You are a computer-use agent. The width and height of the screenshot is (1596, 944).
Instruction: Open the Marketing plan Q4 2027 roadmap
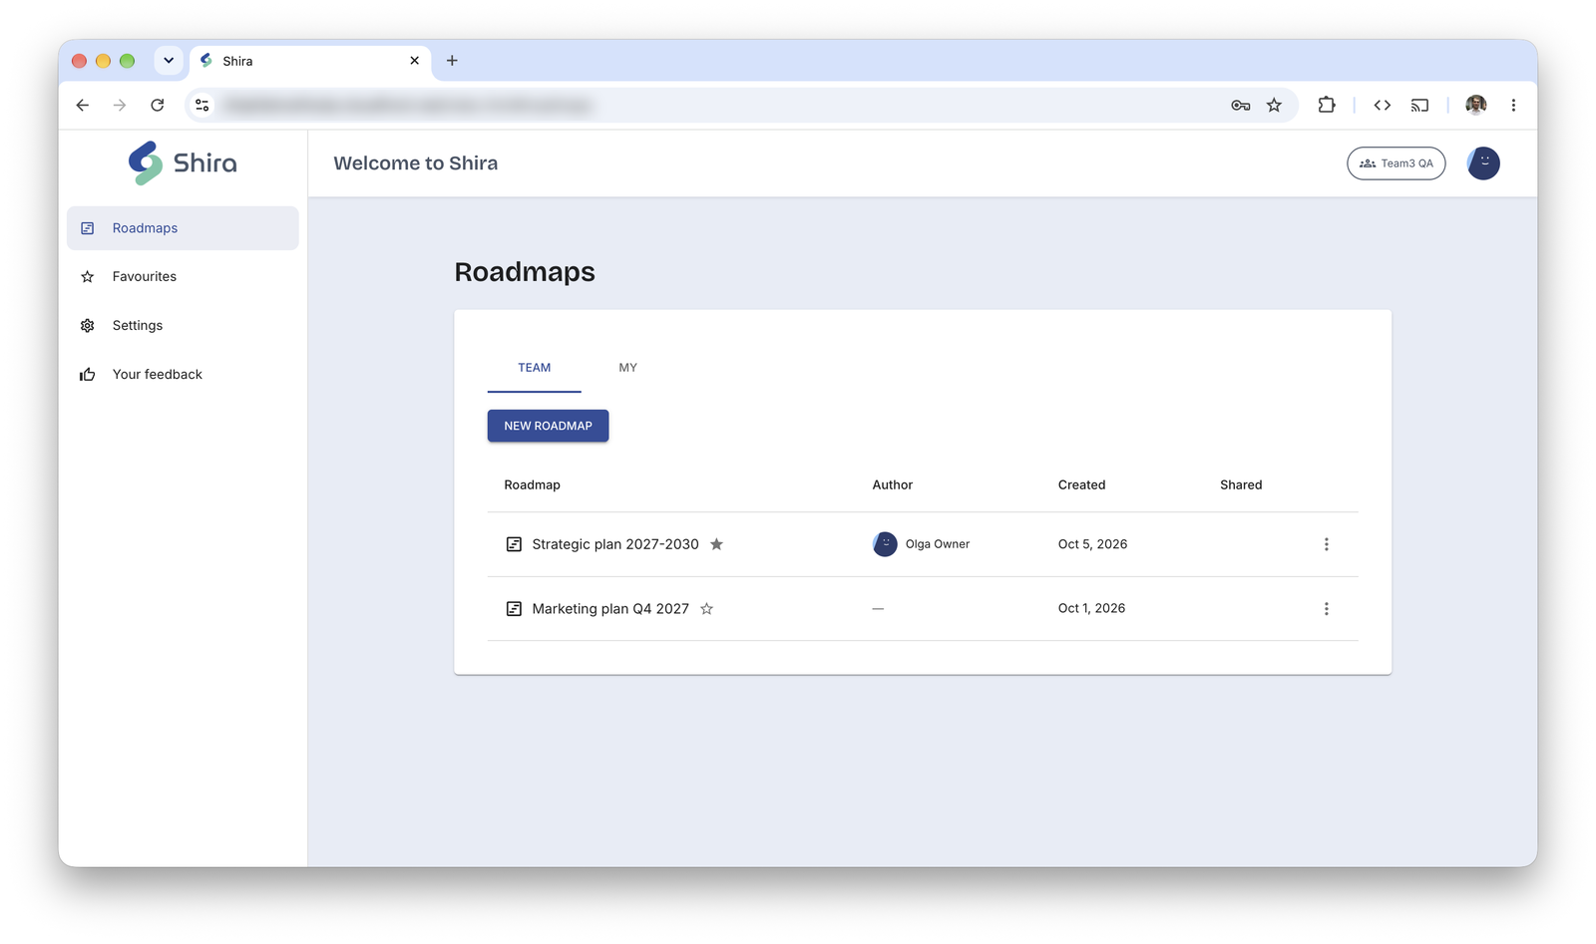click(610, 609)
